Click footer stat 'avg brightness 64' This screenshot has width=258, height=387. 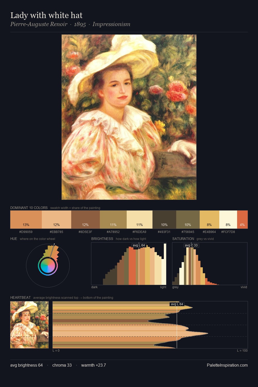(x=26, y=365)
